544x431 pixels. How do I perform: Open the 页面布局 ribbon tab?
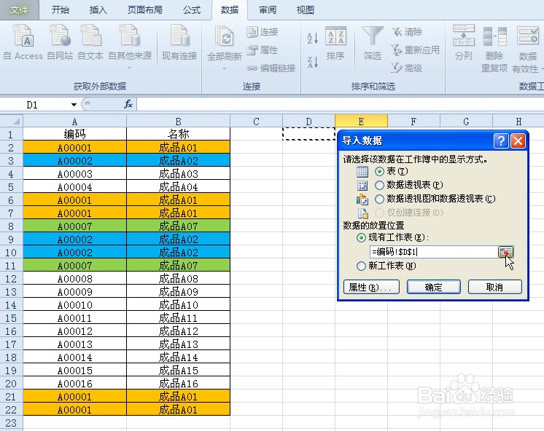(x=145, y=9)
